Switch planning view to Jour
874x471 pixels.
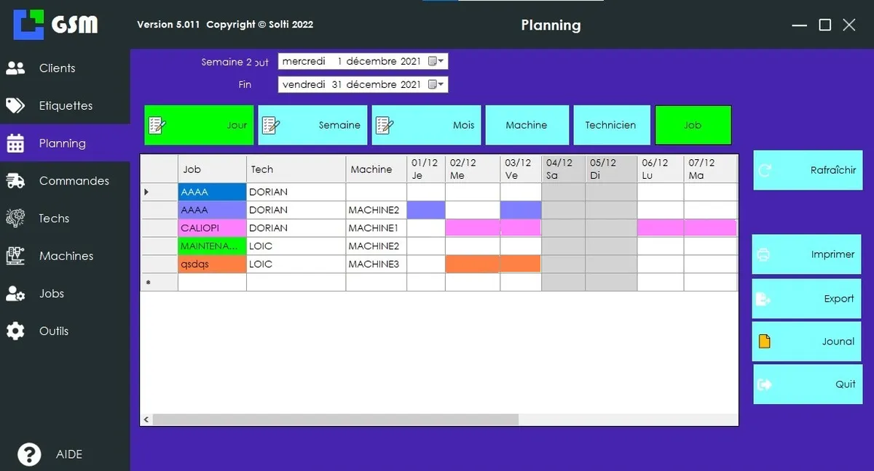(x=199, y=125)
